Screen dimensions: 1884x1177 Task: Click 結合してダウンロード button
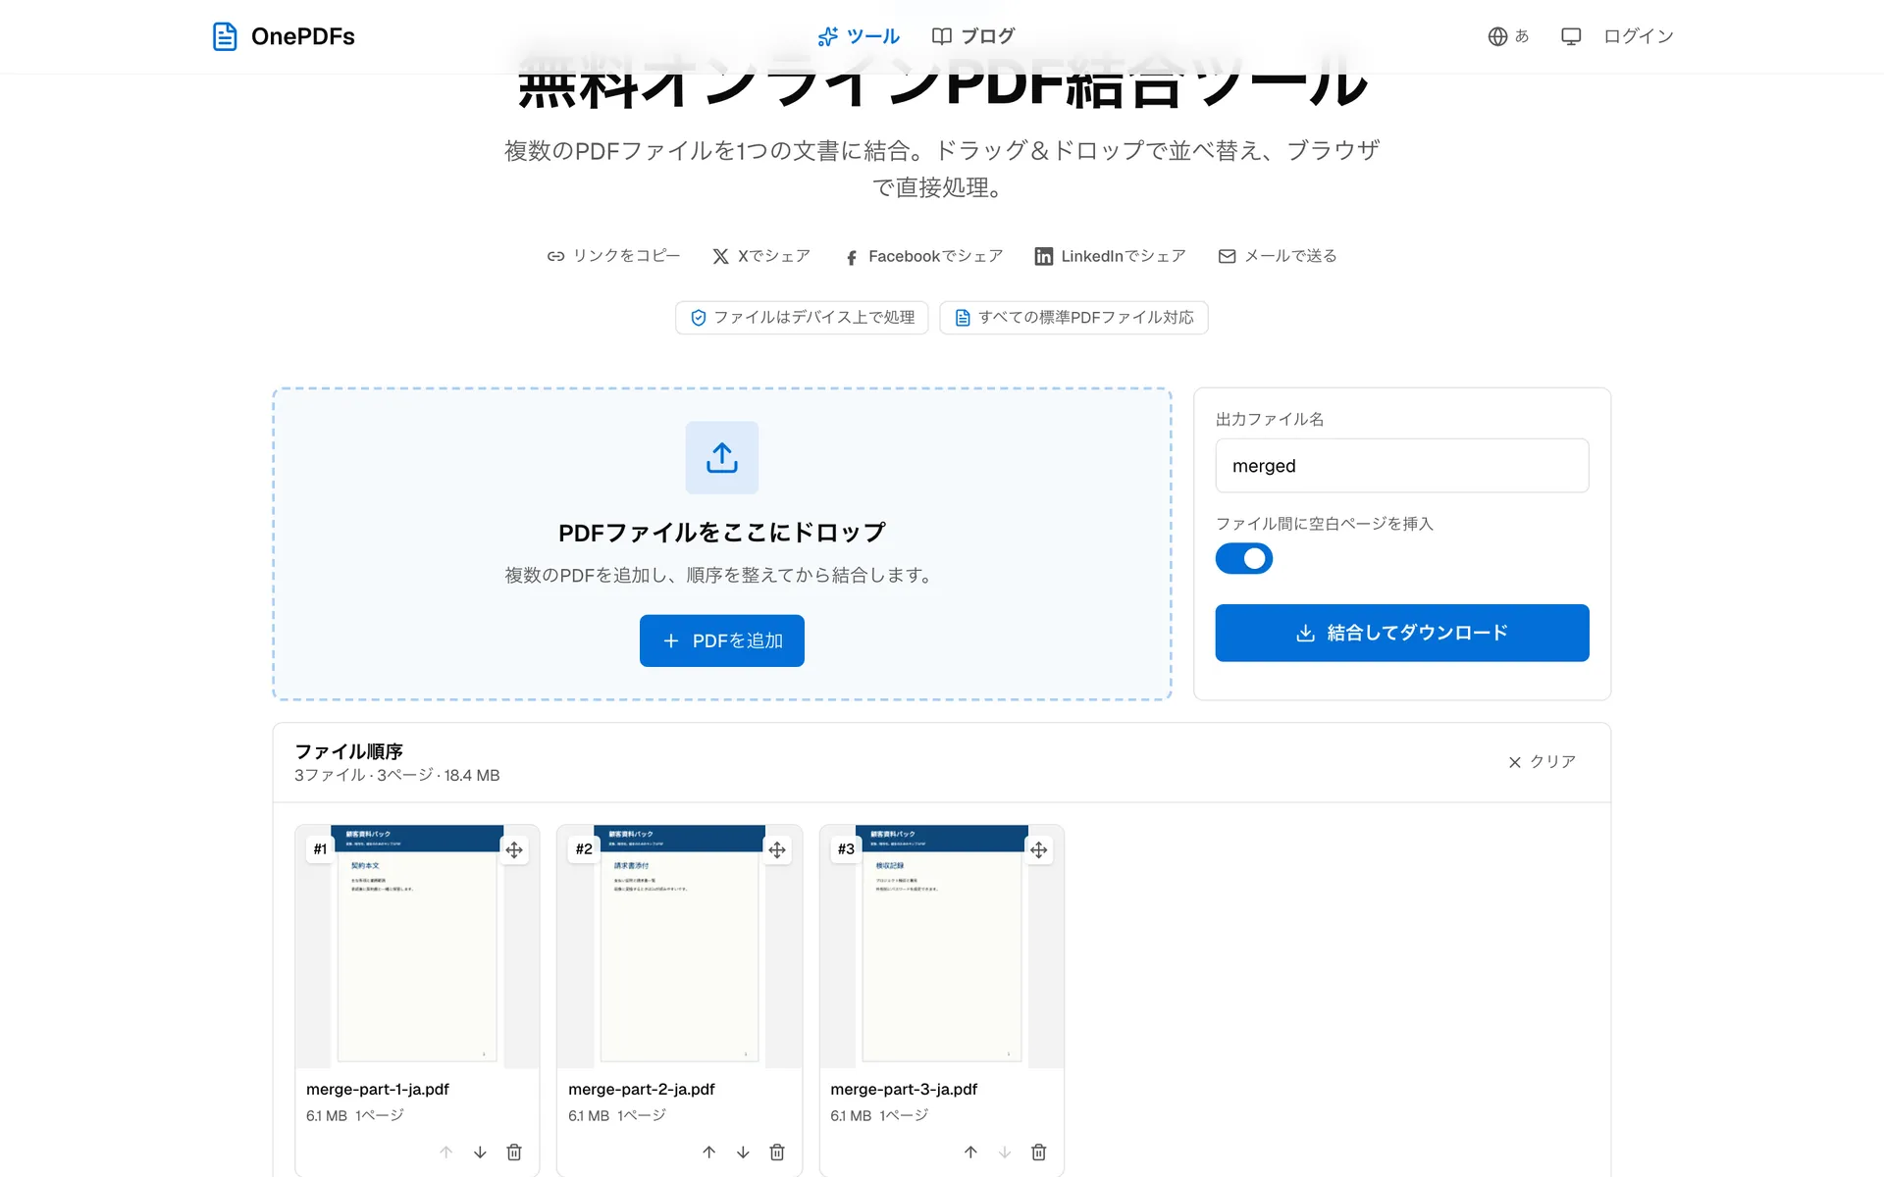(1402, 633)
